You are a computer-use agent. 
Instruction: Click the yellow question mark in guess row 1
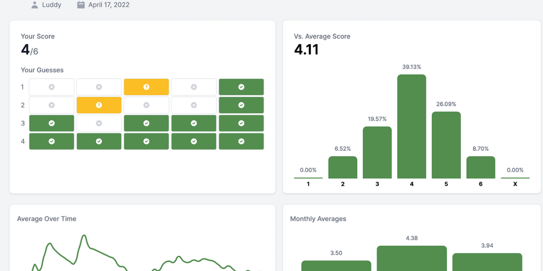tap(146, 87)
